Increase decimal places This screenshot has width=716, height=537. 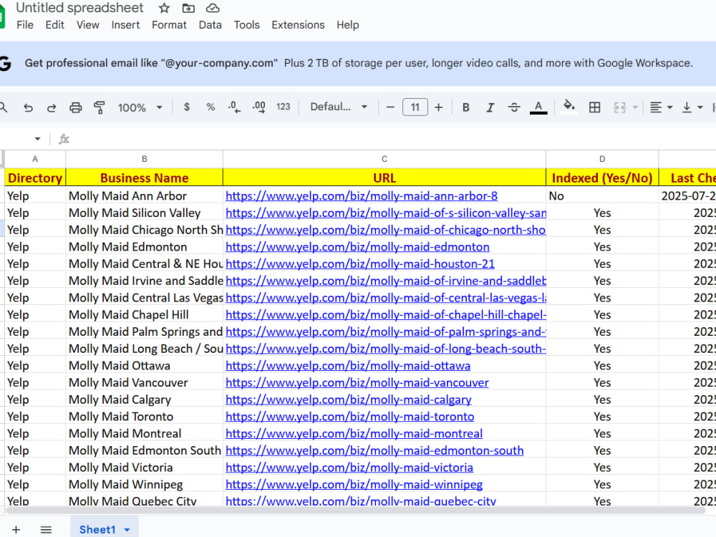(x=259, y=107)
